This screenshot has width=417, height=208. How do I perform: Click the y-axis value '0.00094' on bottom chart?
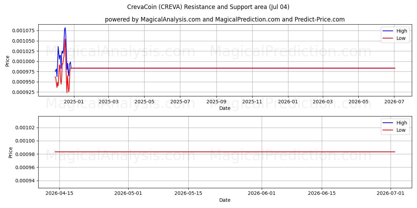click(x=25, y=181)
